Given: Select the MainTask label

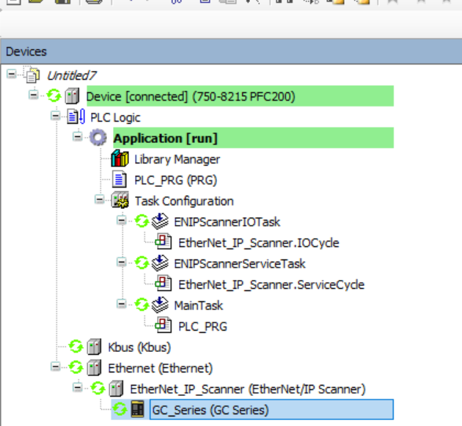Looking at the screenshot, I should [198, 306].
